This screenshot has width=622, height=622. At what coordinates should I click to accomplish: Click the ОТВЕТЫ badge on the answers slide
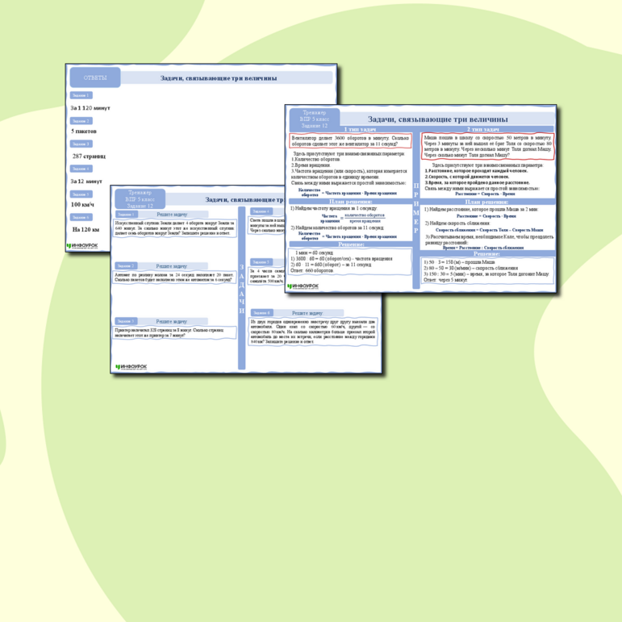coord(95,77)
